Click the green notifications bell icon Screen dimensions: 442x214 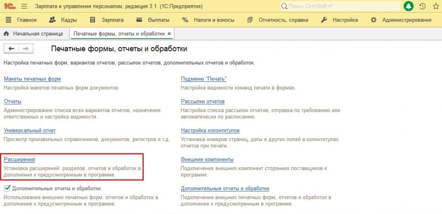408,6
